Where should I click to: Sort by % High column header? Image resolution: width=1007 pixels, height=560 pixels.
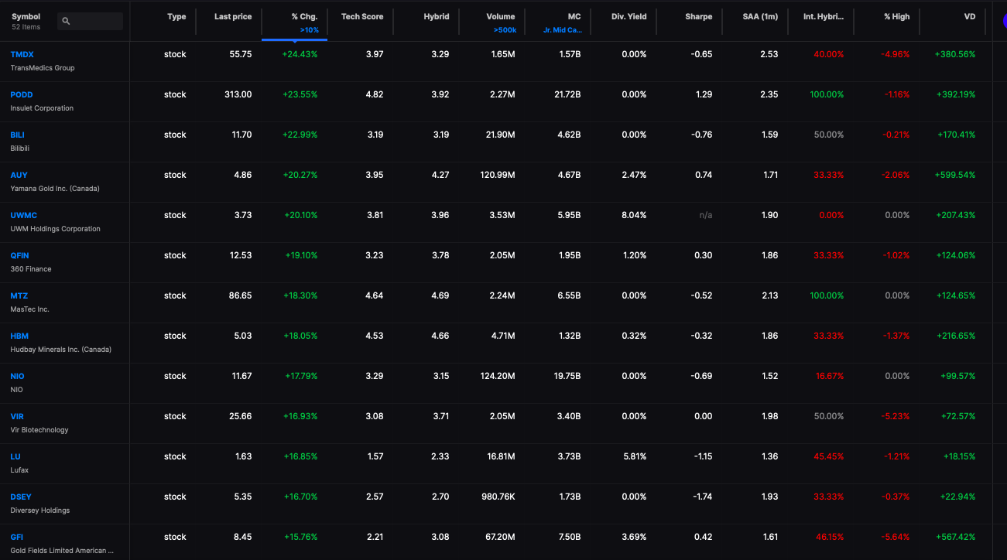[897, 16]
